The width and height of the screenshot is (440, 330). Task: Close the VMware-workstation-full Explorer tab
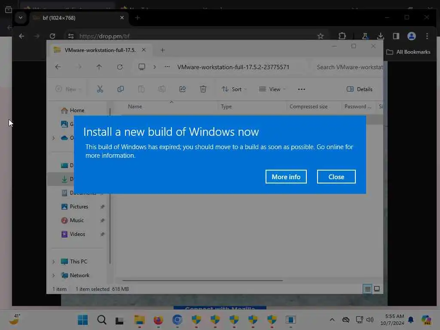coord(144,50)
